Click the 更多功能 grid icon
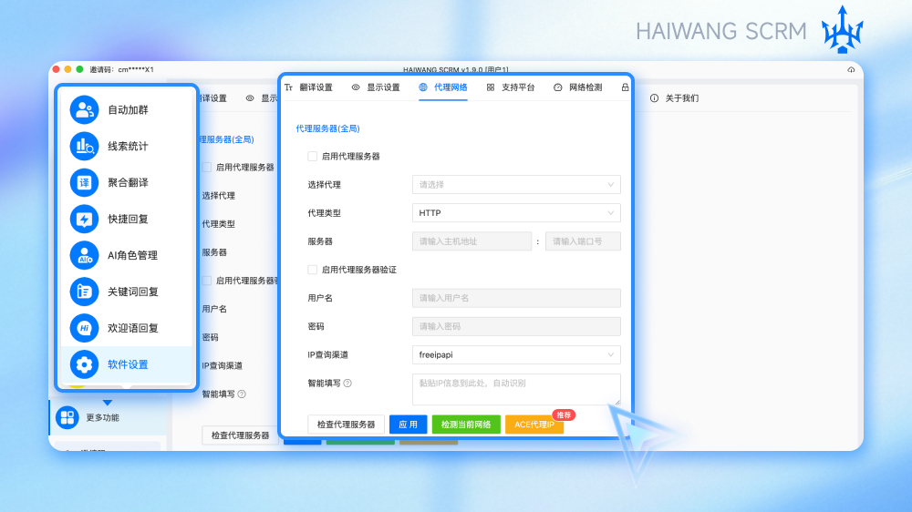 click(x=67, y=417)
